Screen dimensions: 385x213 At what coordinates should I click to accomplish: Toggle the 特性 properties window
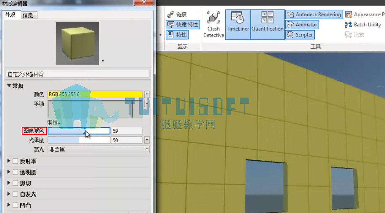pyautogui.click(x=177, y=35)
